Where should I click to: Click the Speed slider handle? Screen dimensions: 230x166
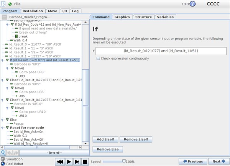point(124,161)
